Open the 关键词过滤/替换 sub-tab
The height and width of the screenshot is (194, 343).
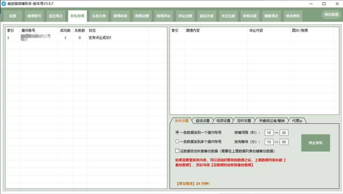click(x=272, y=121)
